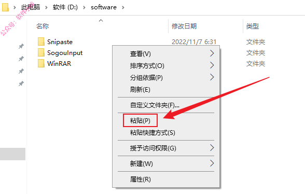Choose 自定义文件夹(F)... menu entry
The image size is (305, 194).
point(166,105)
